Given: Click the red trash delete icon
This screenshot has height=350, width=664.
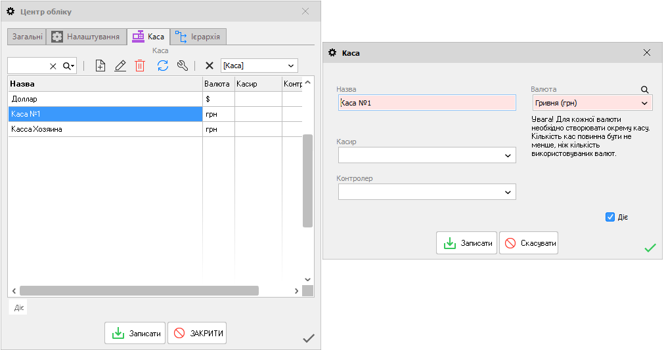Looking at the screenshot, I should click(x=140, y=66).
